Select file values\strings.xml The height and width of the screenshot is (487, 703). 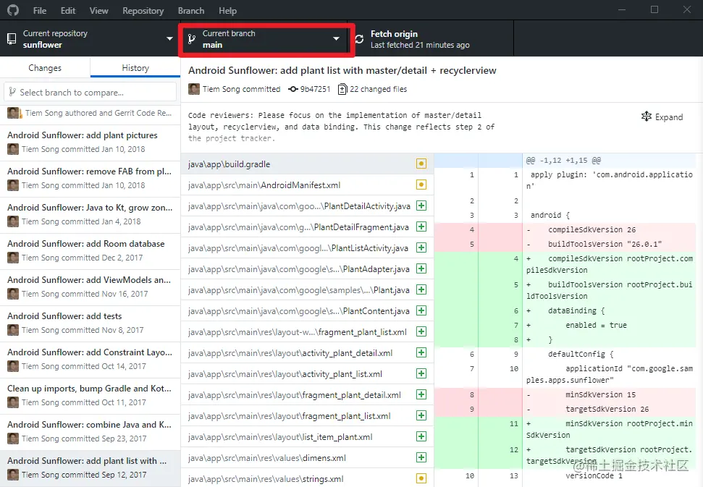307,478
